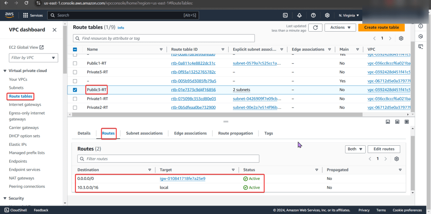Open the igw-010841718fe7a25e9 target link
The image size is (431, 214).
coord(183,179)
